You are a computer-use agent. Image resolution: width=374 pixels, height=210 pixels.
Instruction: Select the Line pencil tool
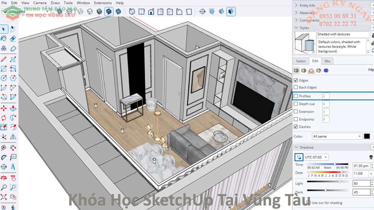[4, 59]
